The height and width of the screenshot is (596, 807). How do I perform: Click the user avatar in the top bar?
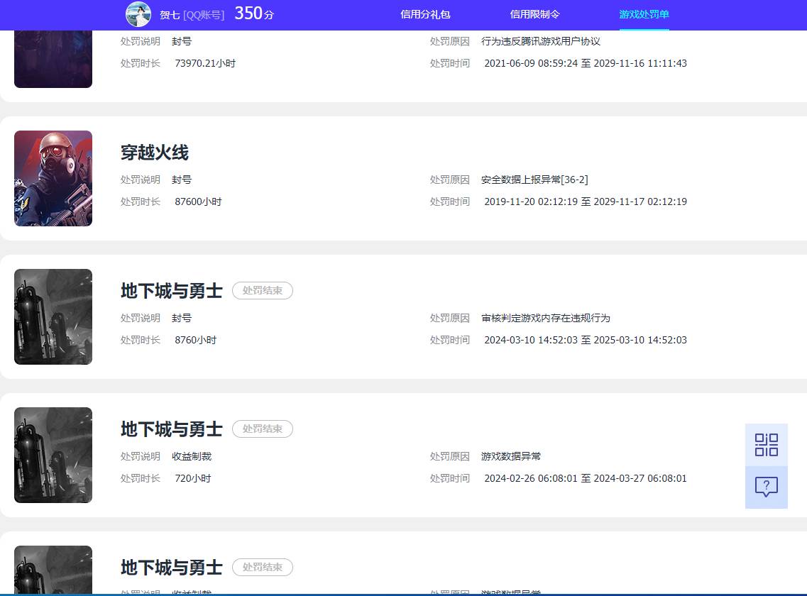[138, 13]
